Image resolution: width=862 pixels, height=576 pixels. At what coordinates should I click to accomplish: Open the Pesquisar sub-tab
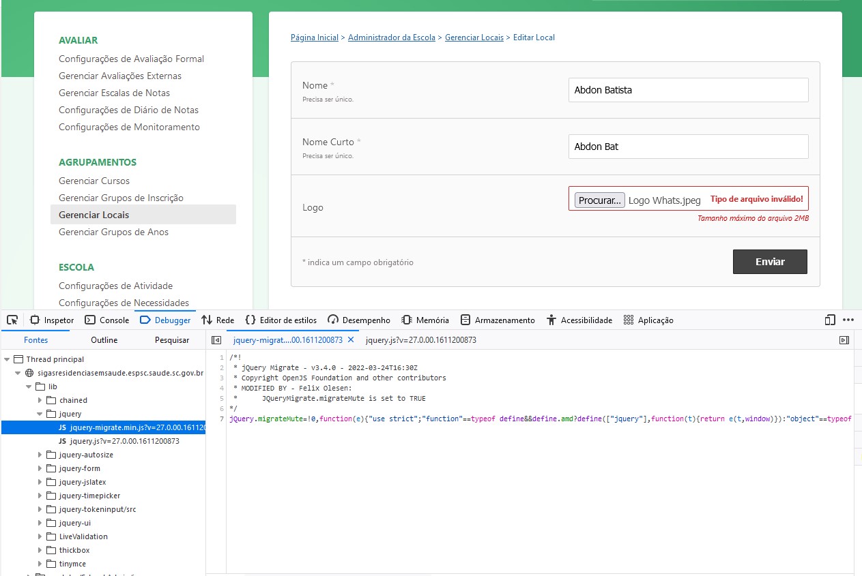172,339
